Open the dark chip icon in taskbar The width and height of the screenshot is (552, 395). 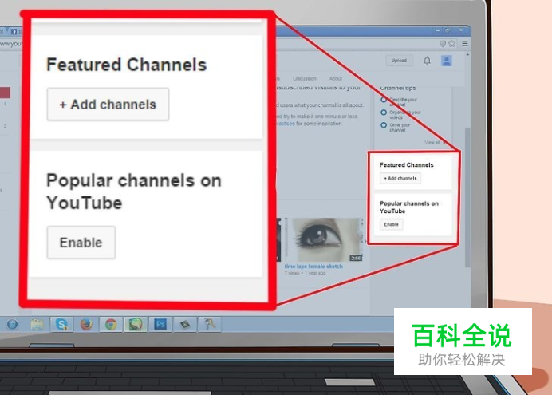[x=185, y=324]
